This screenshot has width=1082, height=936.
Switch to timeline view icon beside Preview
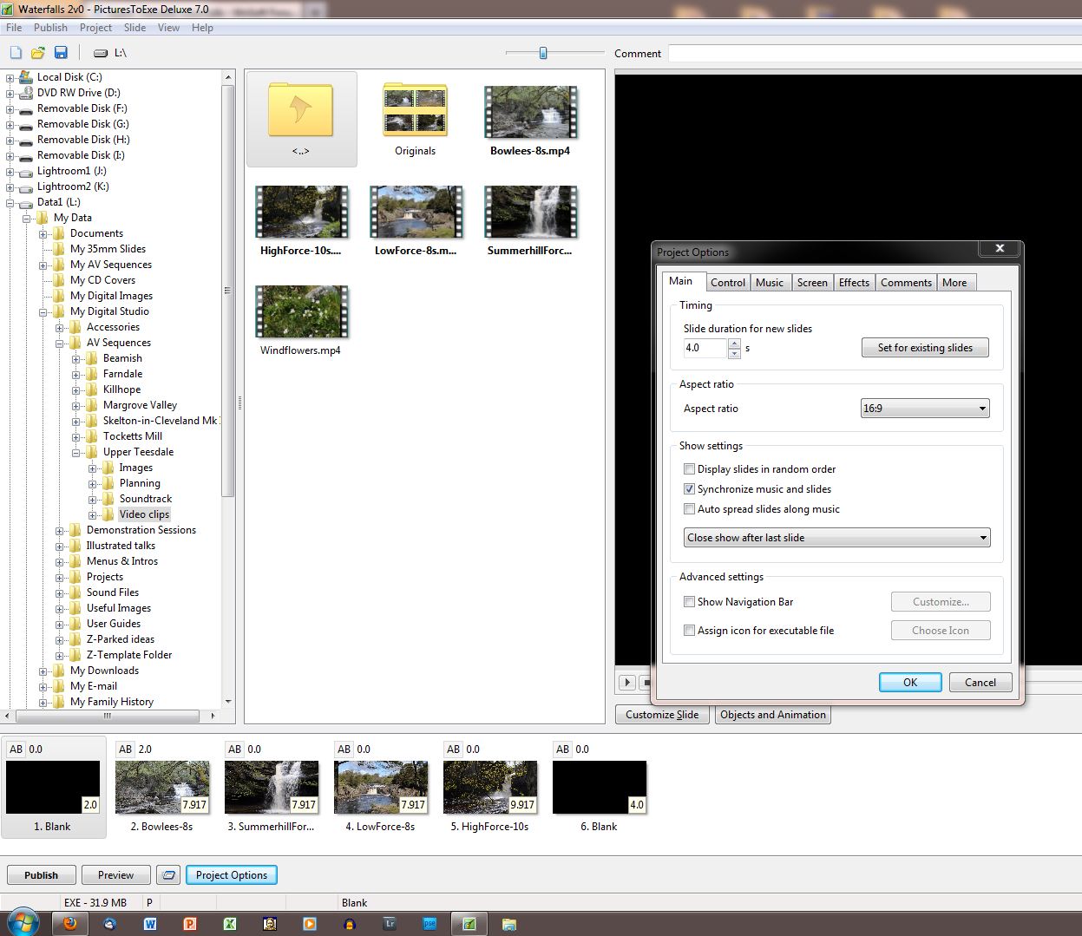click(169, 875)
